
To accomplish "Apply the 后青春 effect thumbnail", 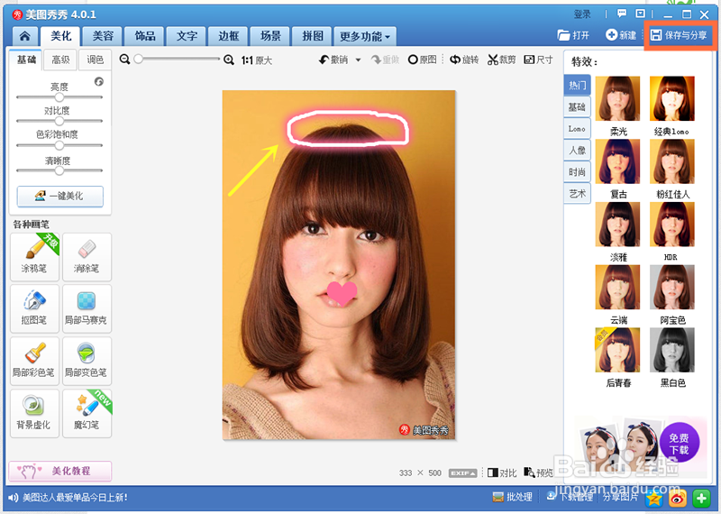I will [x=617, y=350].
